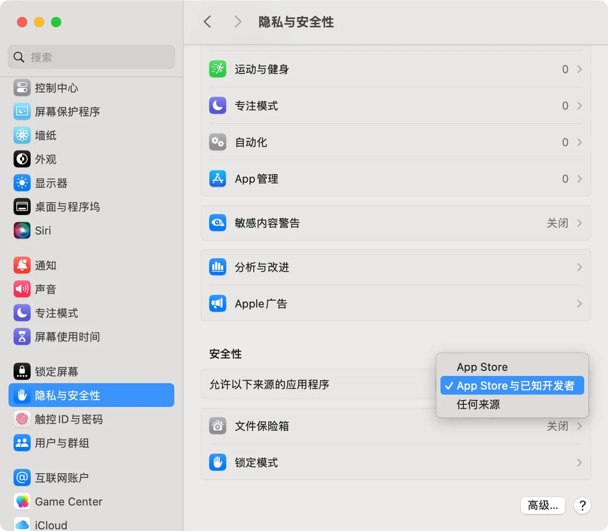The image size is (608, 531).
Task: Select 用户与群组 in sidebar
Action: (62, 443)
